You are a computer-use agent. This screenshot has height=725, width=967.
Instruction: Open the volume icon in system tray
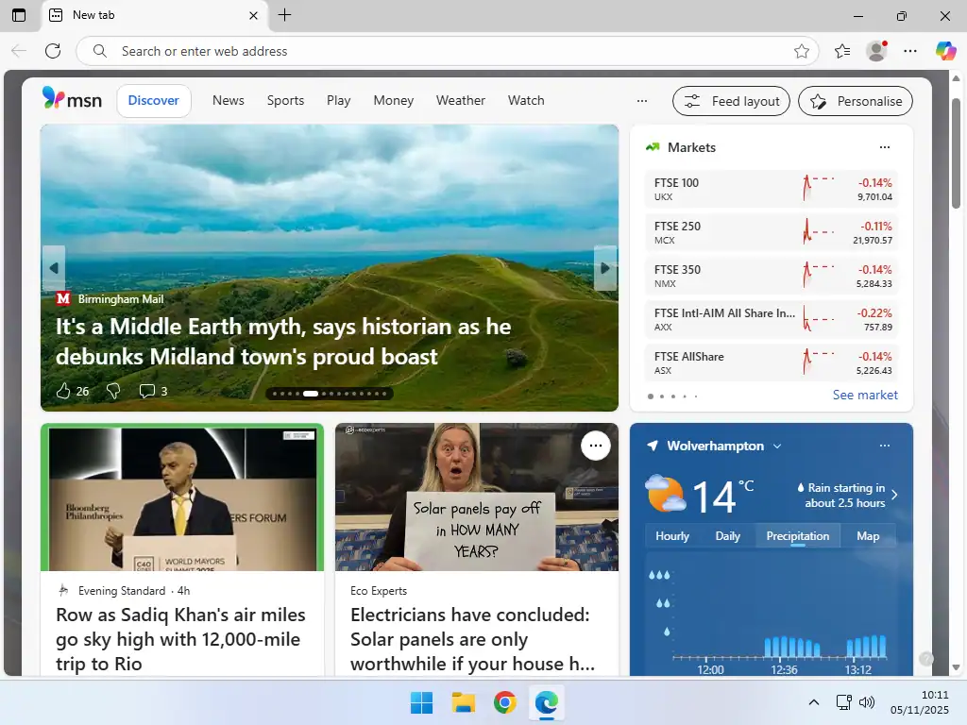[x=866, y=702]
